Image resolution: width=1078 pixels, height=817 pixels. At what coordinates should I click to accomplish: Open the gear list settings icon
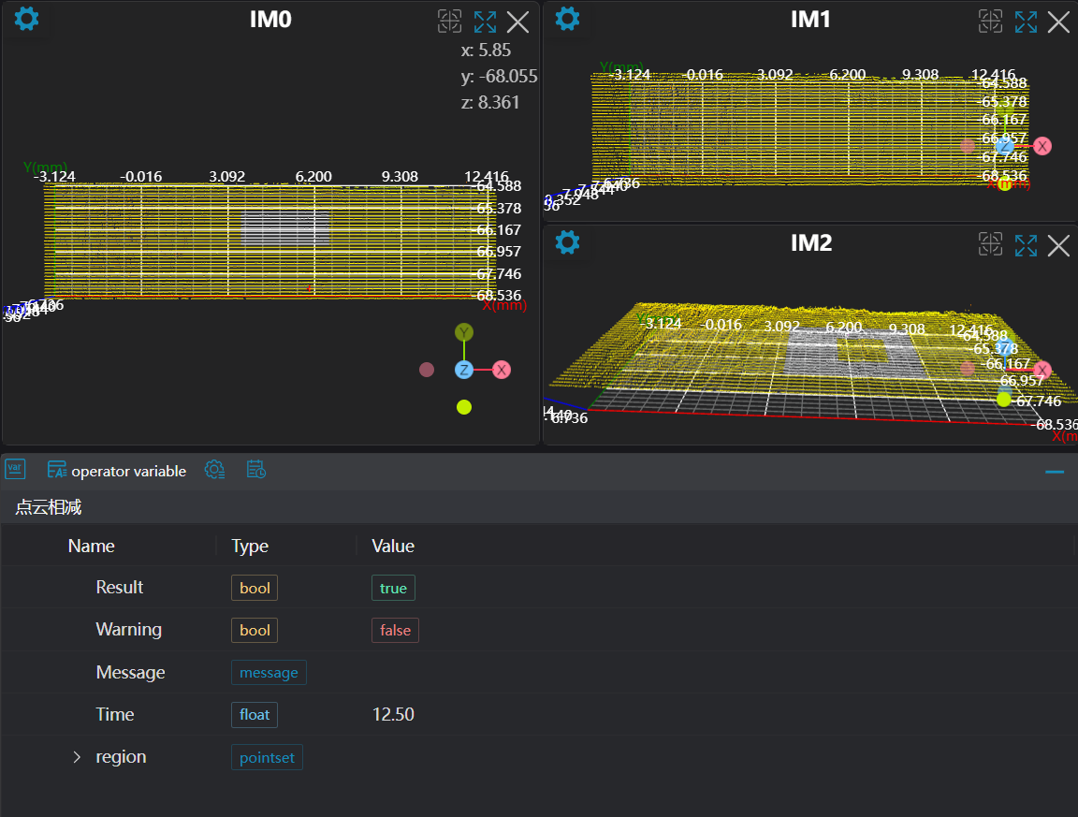point(214,470)
